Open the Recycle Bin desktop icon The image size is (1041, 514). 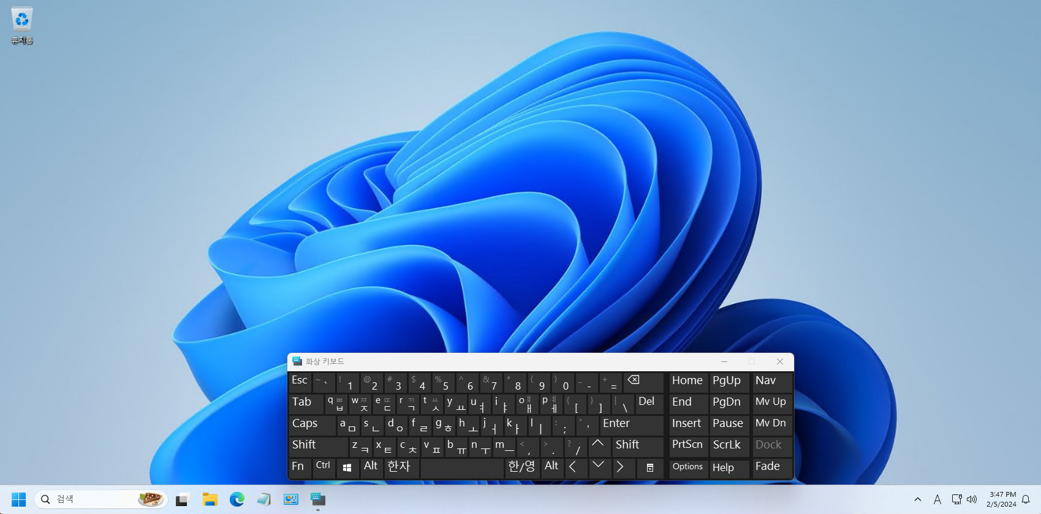pyautogui.click(x=22, y=26)
